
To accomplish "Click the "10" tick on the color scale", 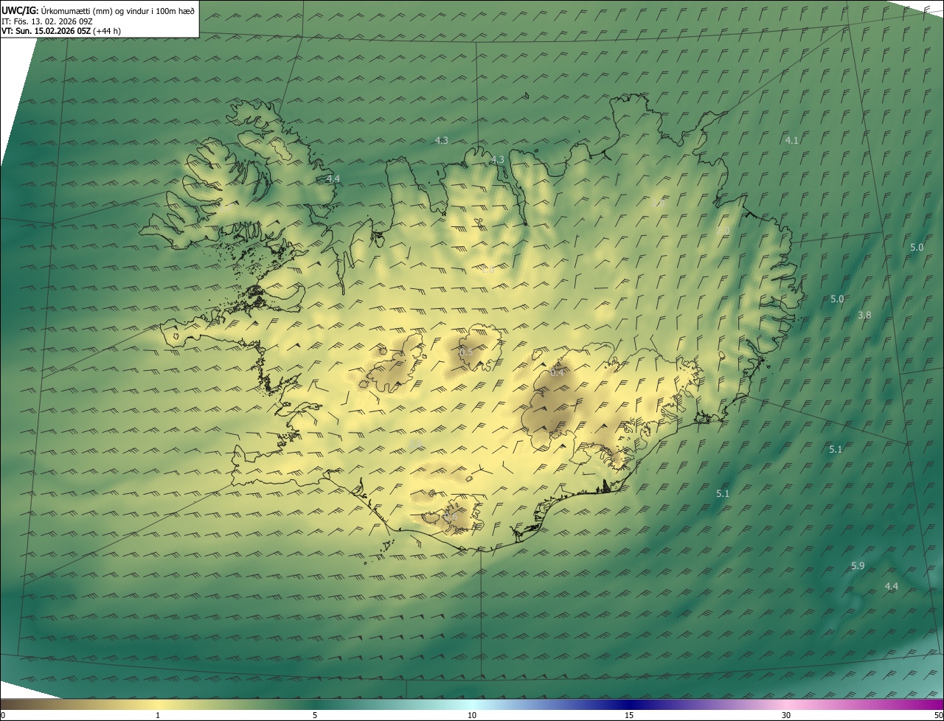I will point(472,715).
